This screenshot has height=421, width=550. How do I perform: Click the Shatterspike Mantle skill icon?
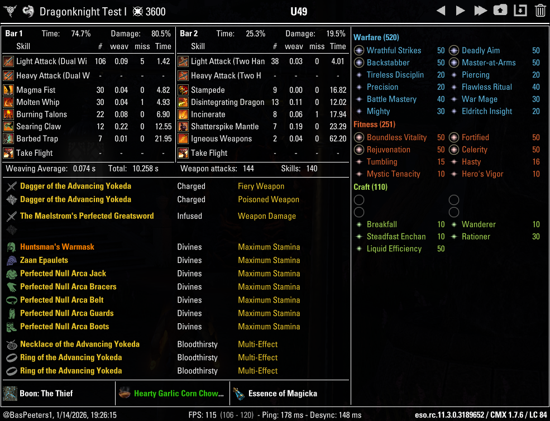tap(183, 126)
